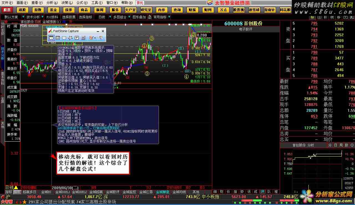
Task: Click the 田 grid icon above order book
Action: coord(319,17)
